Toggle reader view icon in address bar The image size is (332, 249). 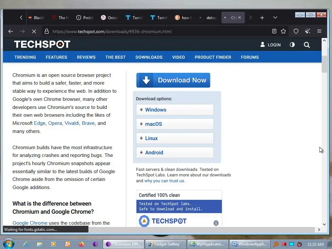(x=274, y=31)
